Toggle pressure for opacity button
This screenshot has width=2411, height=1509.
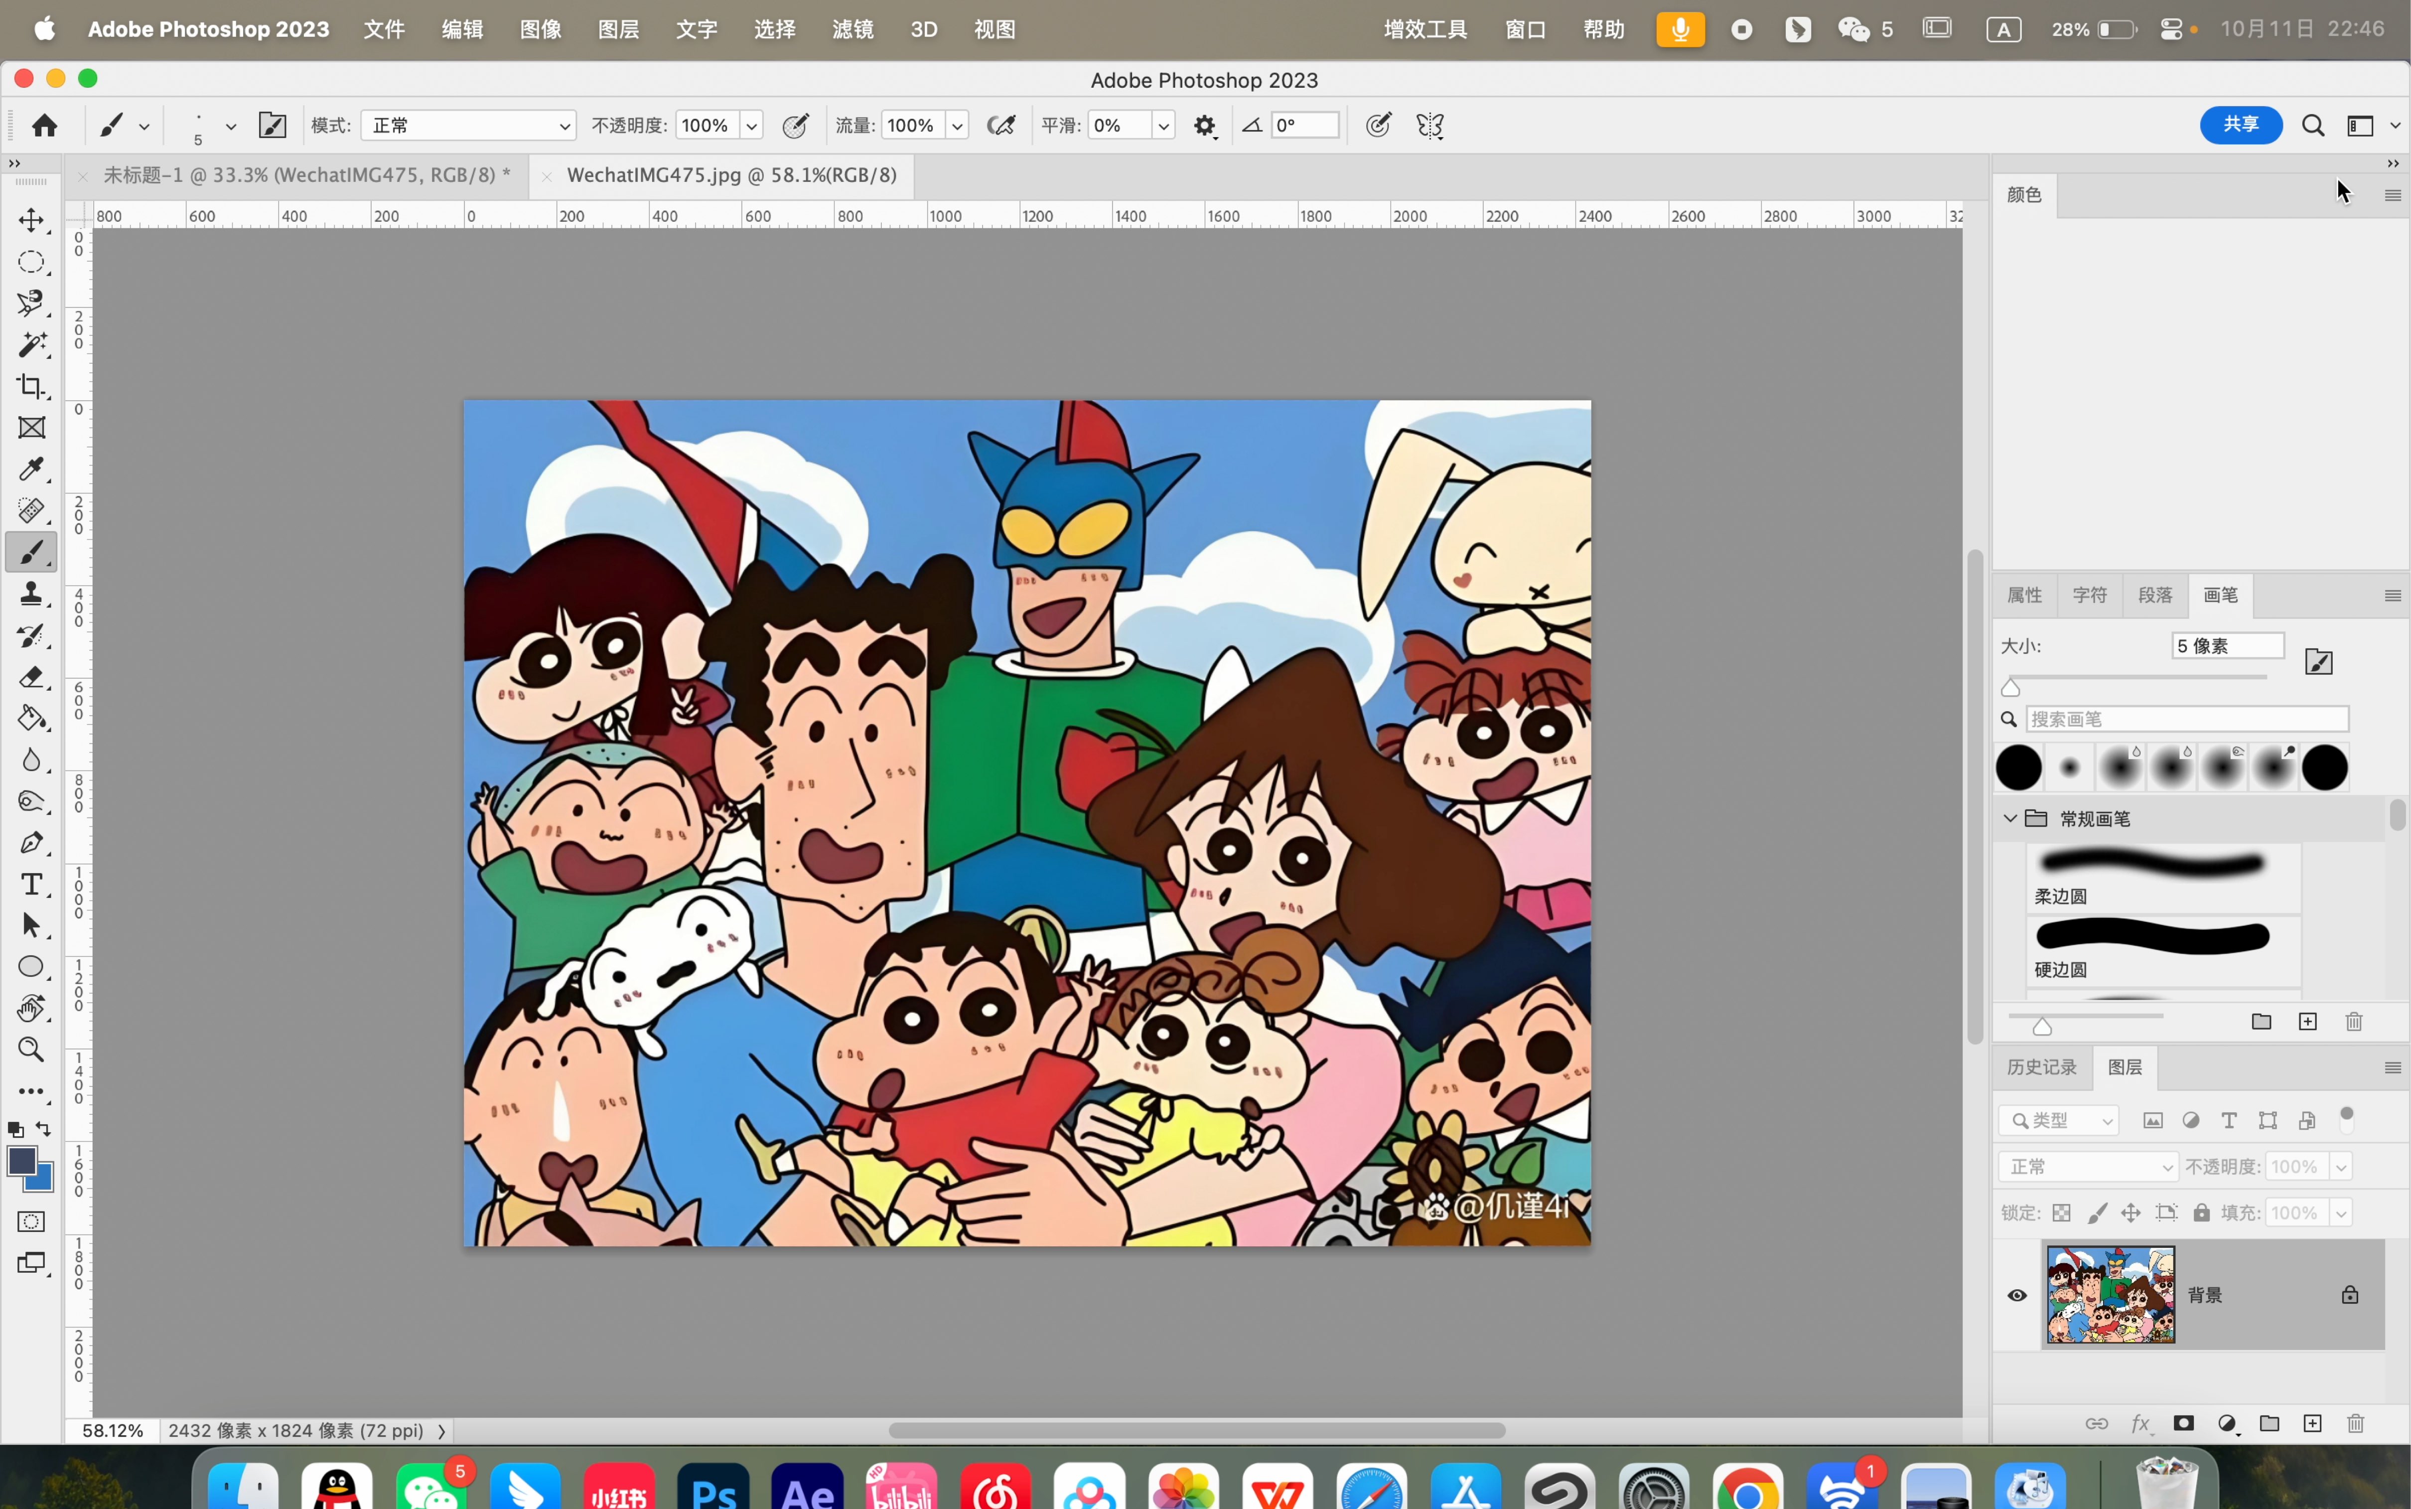[x=795, y=126]
